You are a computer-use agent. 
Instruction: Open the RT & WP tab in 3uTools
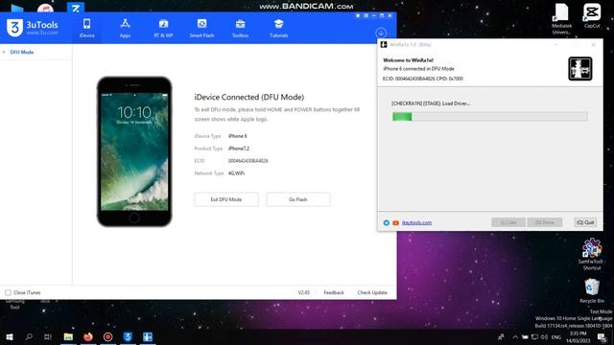(163, 28)
